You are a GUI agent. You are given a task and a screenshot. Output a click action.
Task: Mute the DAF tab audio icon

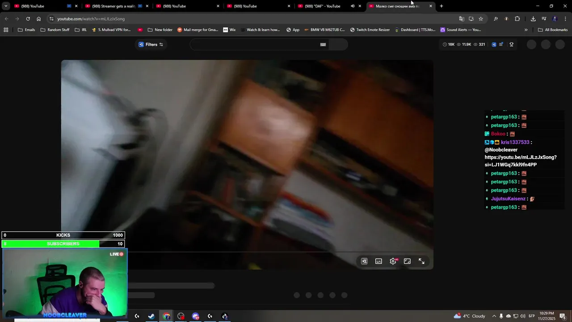pos(353,6)
